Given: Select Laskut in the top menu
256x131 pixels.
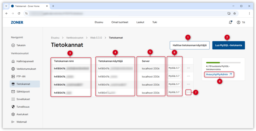Looking at the screenshot, I should (140, 22).
